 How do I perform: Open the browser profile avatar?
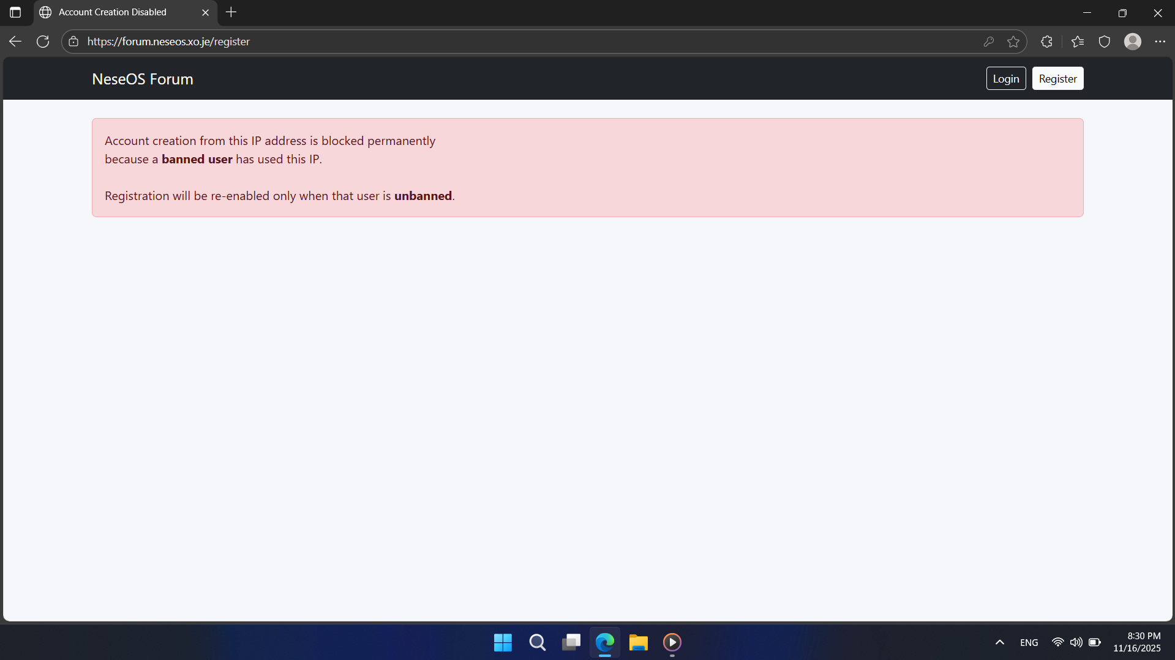pyautogui.click(x=1132, y=42)
